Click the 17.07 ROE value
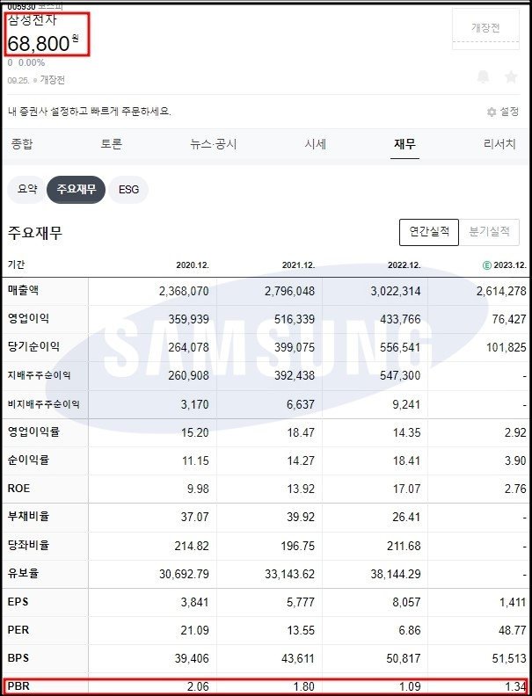Image resolution: width=532 pixels, height=696 pixels. tap(406, 489)
